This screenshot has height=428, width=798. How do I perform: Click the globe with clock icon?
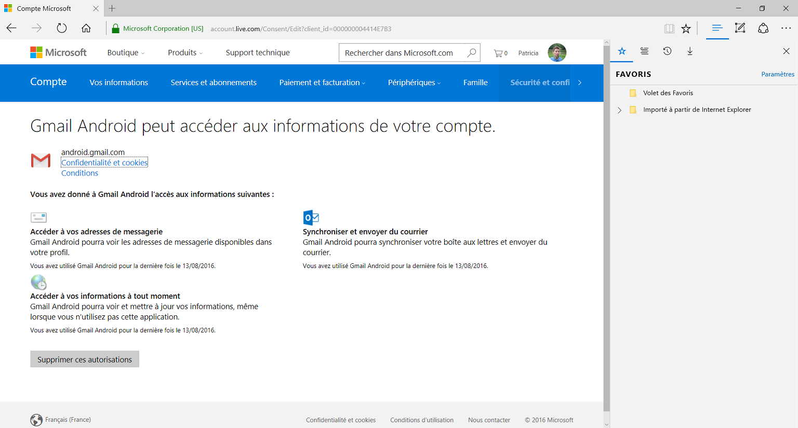point(38,282)
